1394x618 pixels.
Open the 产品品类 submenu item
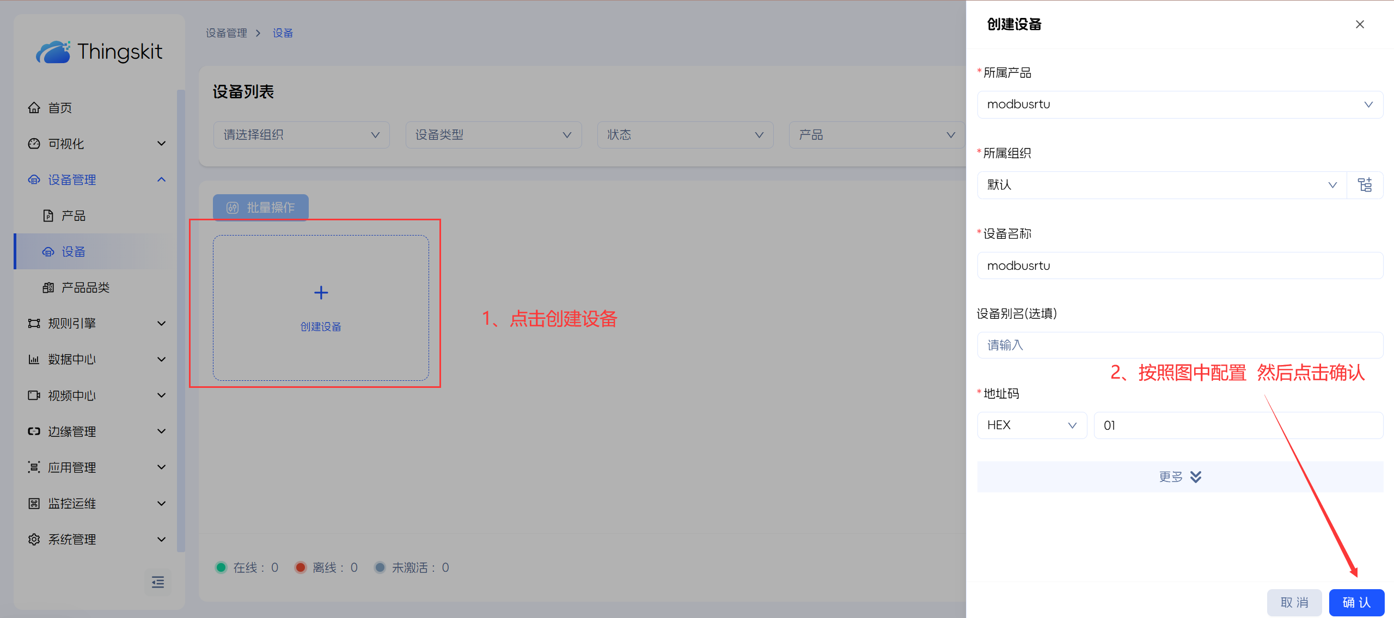(x=85, y=288)
